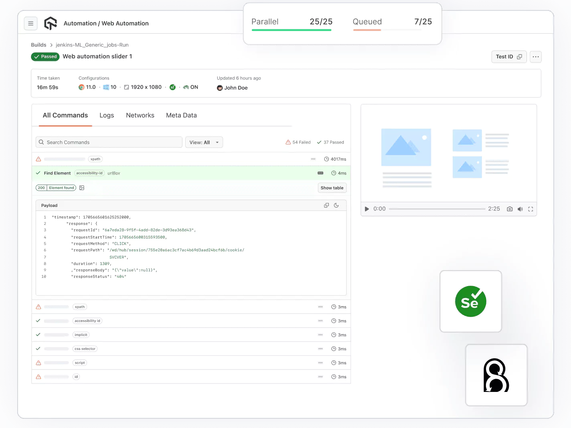The image size is (571, 428).
Task: Toggle the Passed status badge
Action: [45, 57]
